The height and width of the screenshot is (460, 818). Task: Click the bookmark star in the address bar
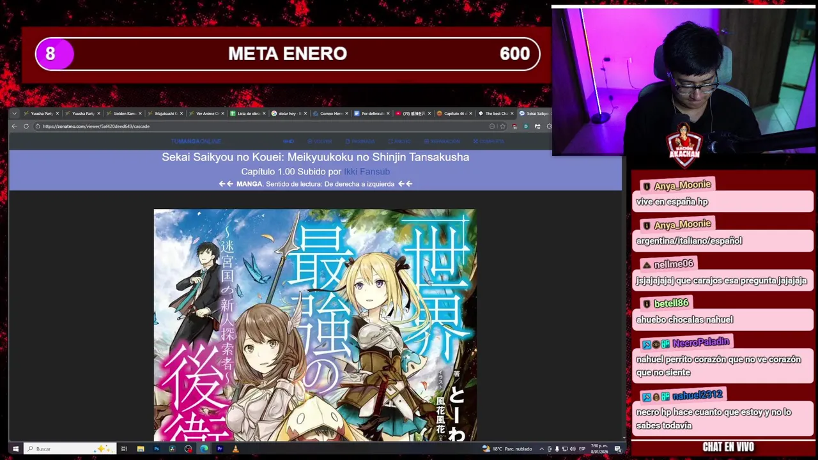pyautogui.click(x=502, y=126)
